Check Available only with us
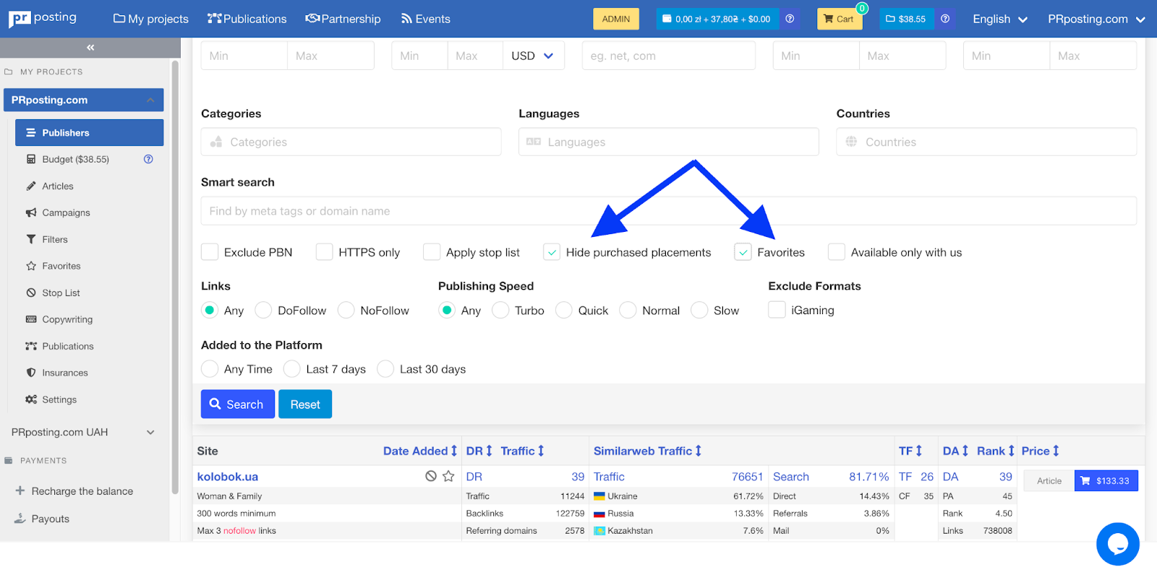 pyautogui.click(x=837, y=252)
